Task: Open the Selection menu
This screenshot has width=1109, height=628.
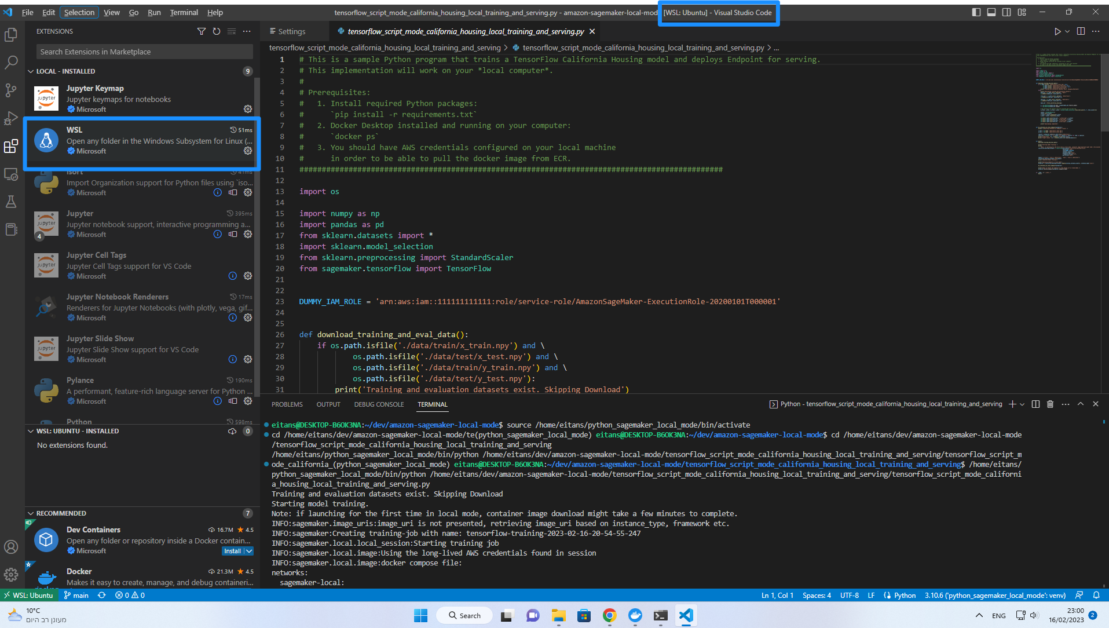Action: pos(79,12)
